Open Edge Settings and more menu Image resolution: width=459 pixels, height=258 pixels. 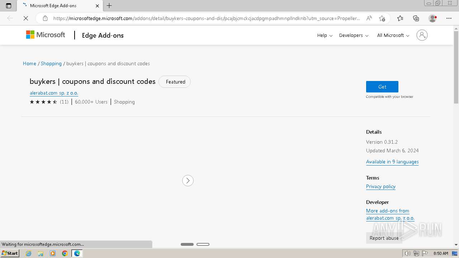(x=449, y=18)
